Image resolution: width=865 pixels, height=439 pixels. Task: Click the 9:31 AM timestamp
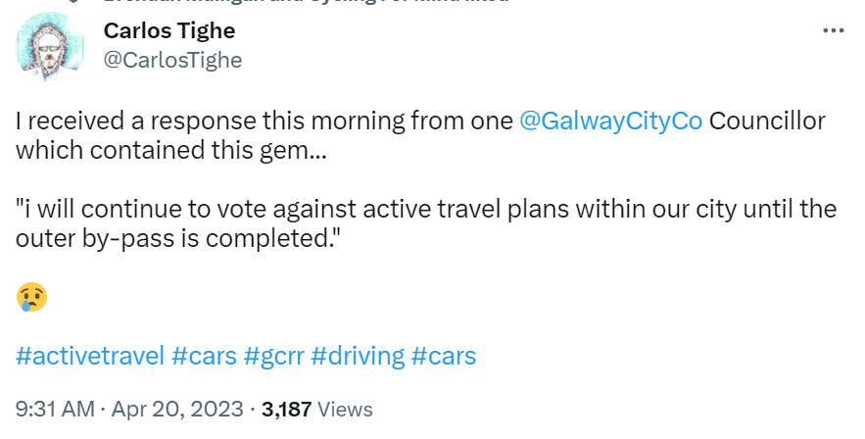point(54,409)
